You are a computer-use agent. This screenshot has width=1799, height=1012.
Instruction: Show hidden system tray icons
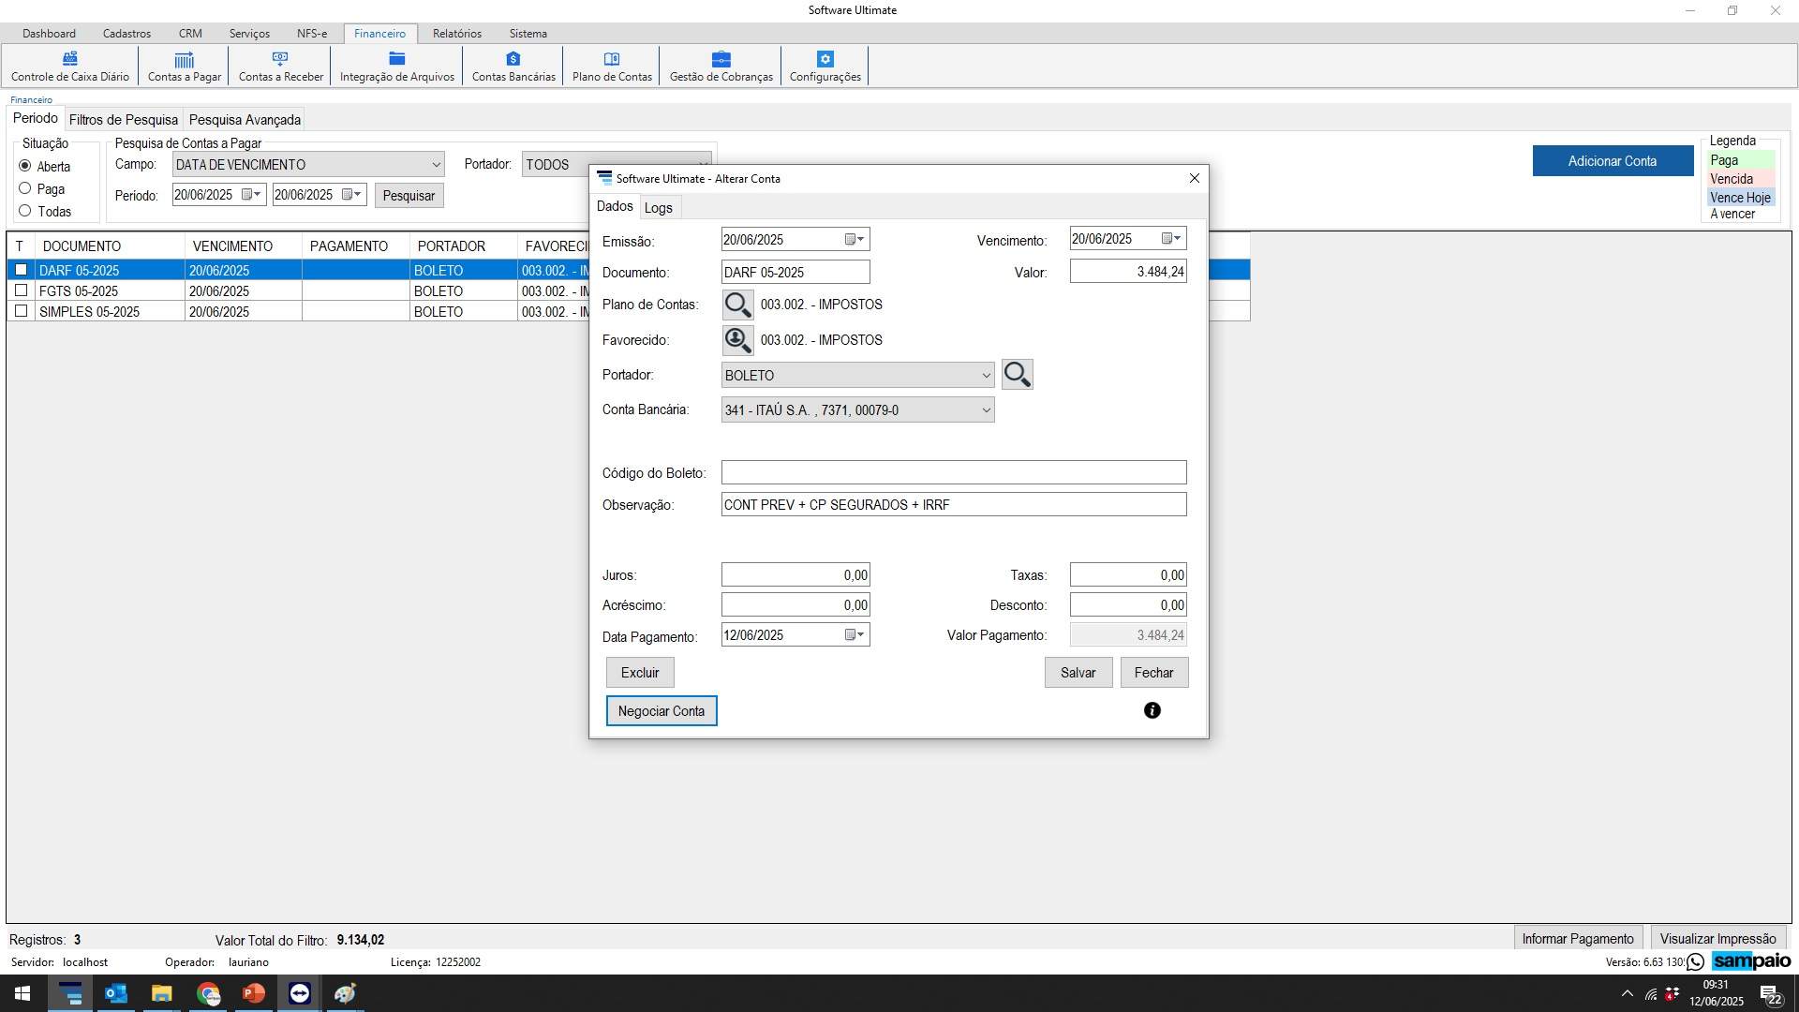(1627, 994)
